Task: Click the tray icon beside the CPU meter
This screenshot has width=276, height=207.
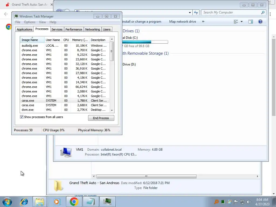Action: tap(229, 202)
